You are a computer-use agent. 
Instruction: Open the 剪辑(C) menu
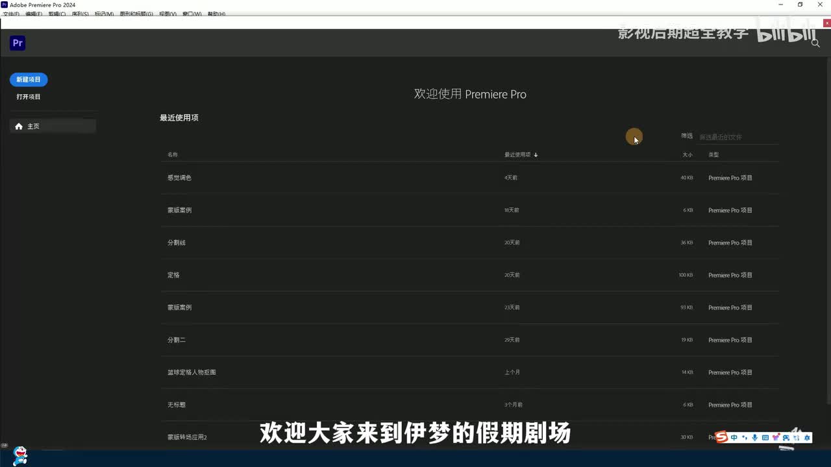57,14
